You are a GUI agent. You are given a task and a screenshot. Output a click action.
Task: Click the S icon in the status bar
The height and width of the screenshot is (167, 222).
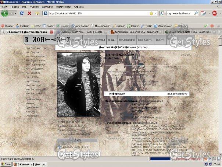click(x=214, y=159)
